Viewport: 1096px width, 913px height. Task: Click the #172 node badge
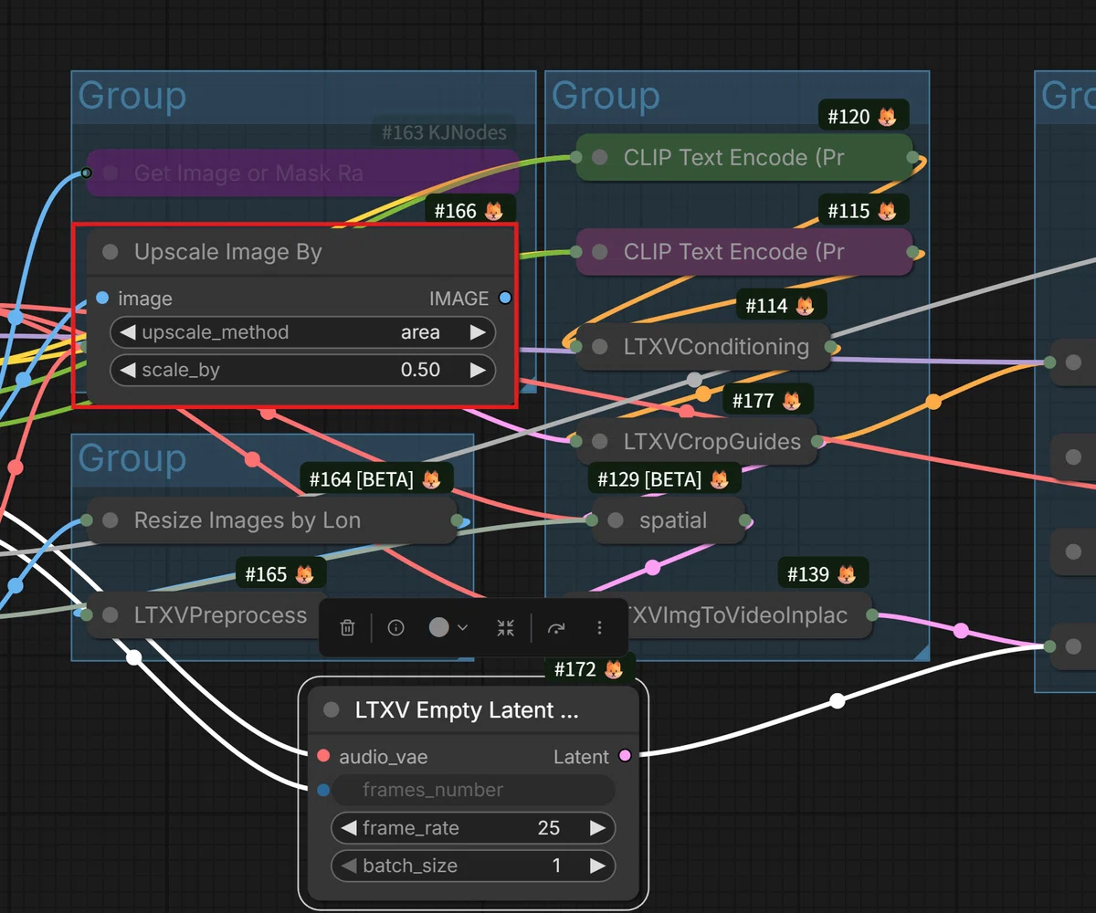[589, 669]
